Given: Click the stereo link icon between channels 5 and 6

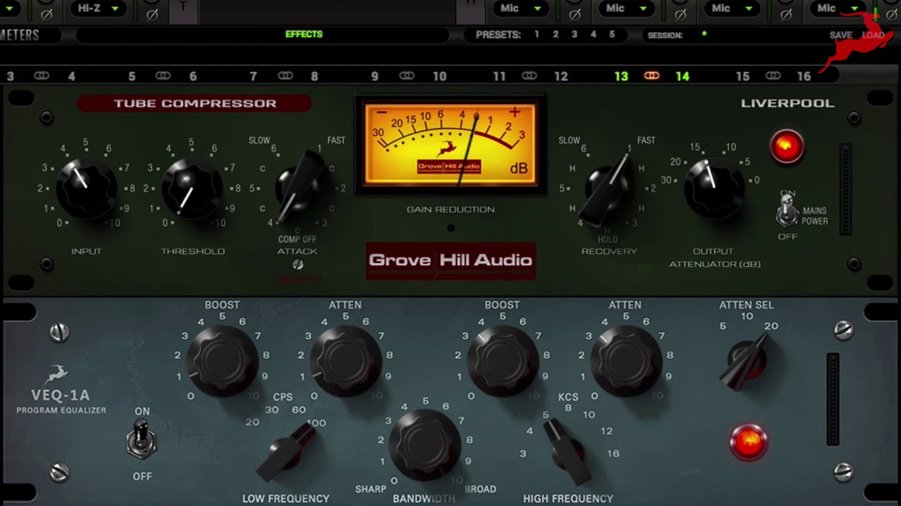Looking at the screenshot, I should pos(163,76).
